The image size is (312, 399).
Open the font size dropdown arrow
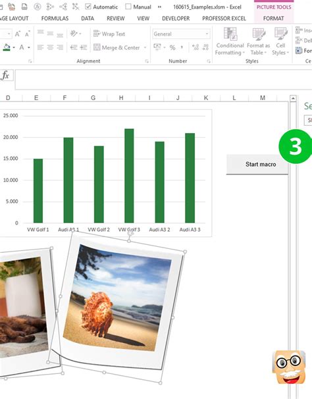[9, 34]
